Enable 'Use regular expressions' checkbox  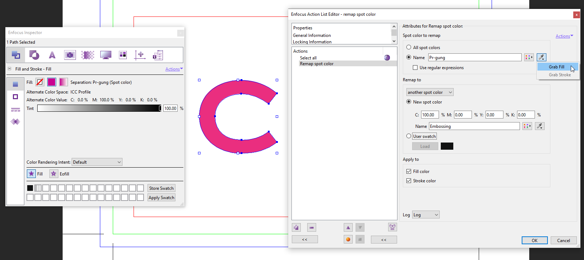pyautogui.click(x=415, y=68)
